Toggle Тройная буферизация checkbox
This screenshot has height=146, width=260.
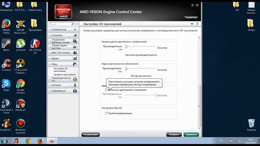coord(106,114)
